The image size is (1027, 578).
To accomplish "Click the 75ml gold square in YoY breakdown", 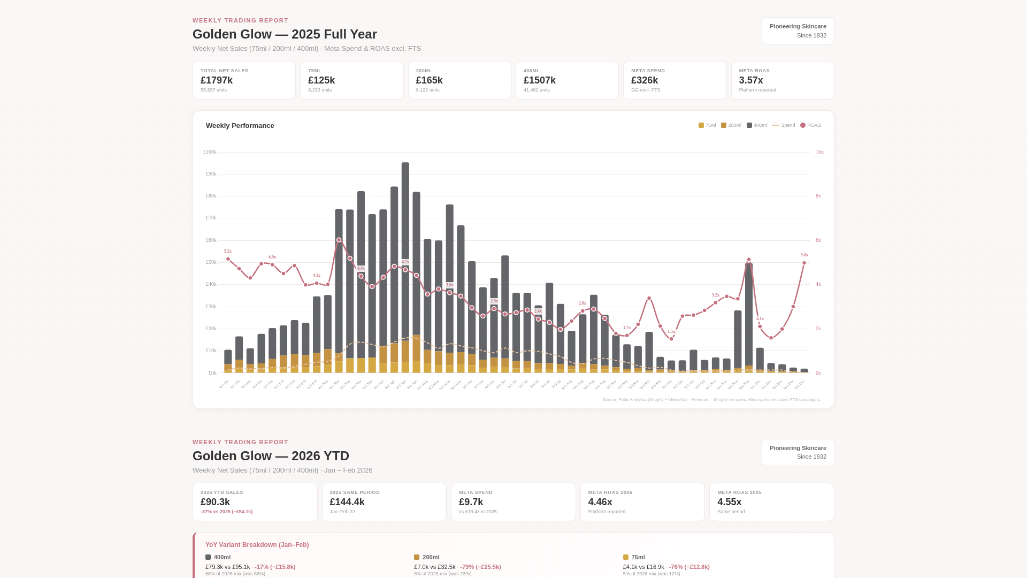I will coord(626,557).
